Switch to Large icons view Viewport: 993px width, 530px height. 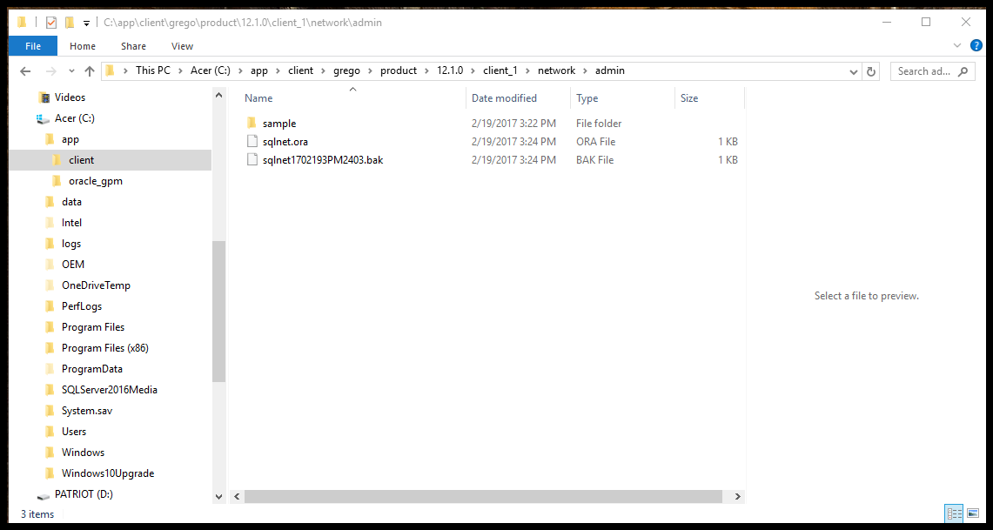[x=973, y=513]
